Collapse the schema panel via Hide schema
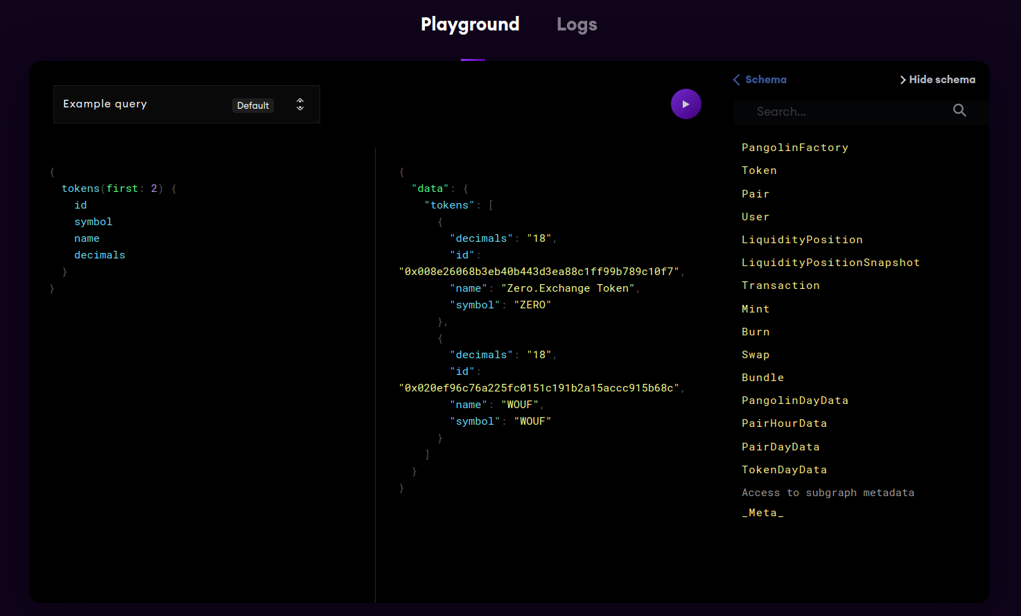This screenshot has height=616, width=1021. (x=943, y=80)
